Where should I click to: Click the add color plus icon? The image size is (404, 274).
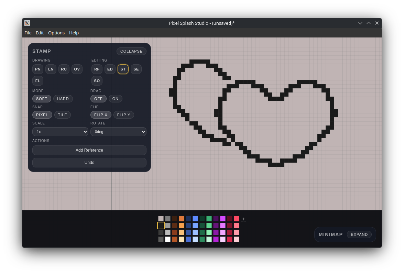(243, 219)
